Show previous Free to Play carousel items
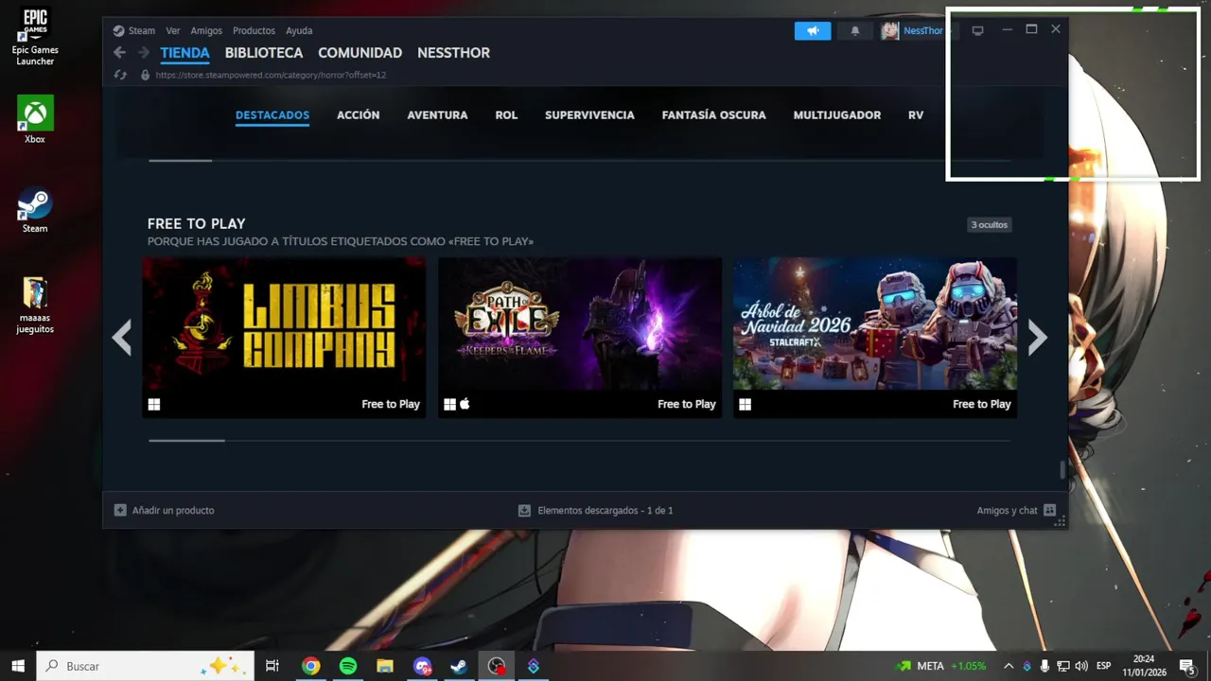 (x=121, y=338)
